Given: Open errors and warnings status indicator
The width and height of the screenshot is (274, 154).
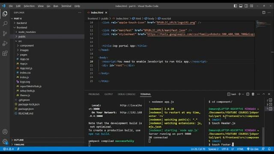Looking at the screenshot, I should [8, 149].
